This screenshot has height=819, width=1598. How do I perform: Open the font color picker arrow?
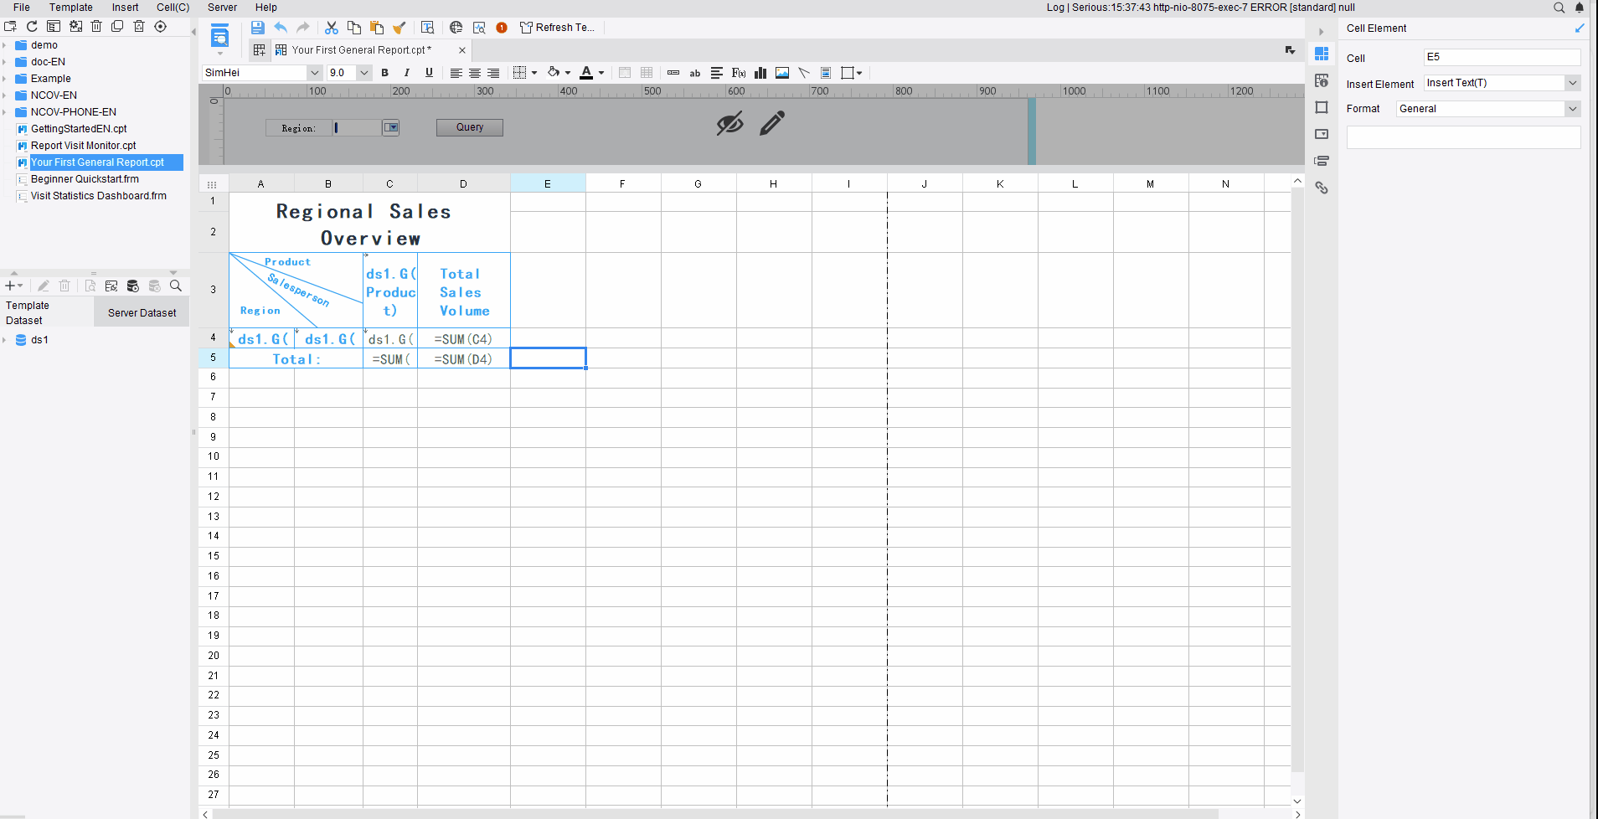click(x=601, y=73)
